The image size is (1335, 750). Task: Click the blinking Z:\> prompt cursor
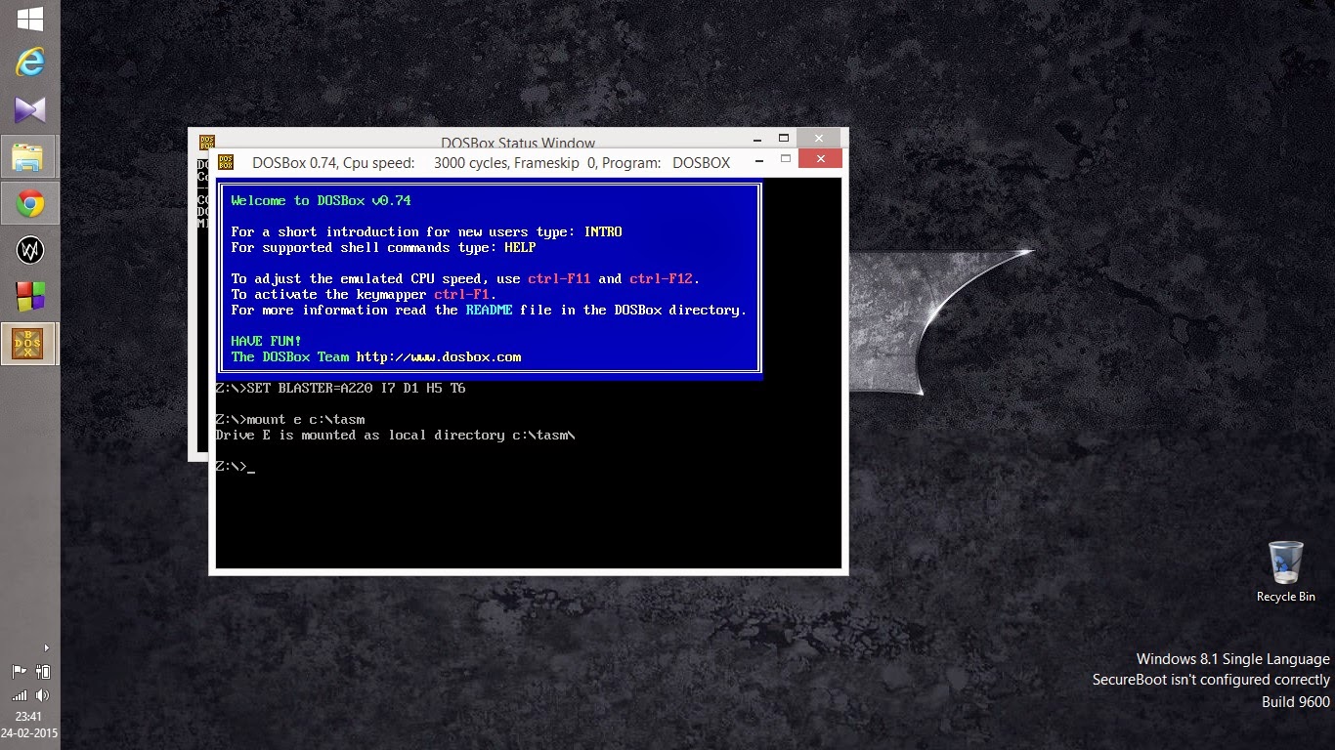pyautogui.click(x=251, y=470)
